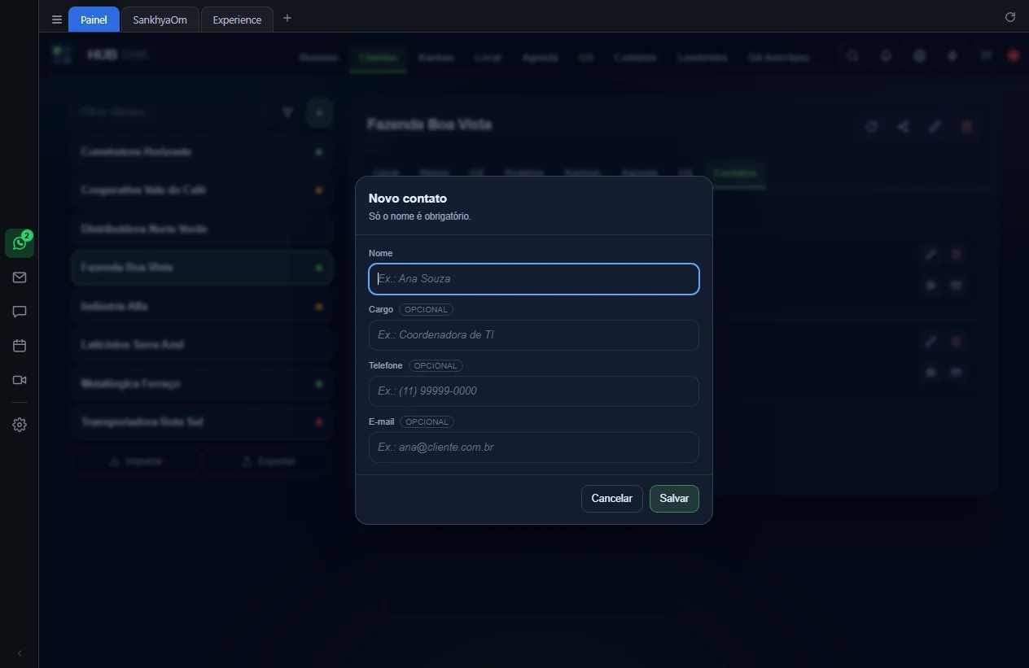Screen dimensions: 1029x668
Task: Focus the Nome input field
Action: click(x=534, y=278)
